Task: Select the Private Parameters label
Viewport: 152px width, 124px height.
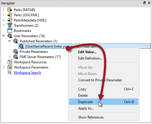Action: coord(34,52)
